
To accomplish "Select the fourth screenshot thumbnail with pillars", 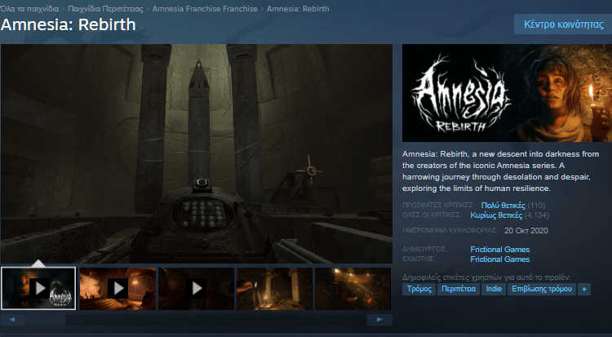I will pos(275,289).
